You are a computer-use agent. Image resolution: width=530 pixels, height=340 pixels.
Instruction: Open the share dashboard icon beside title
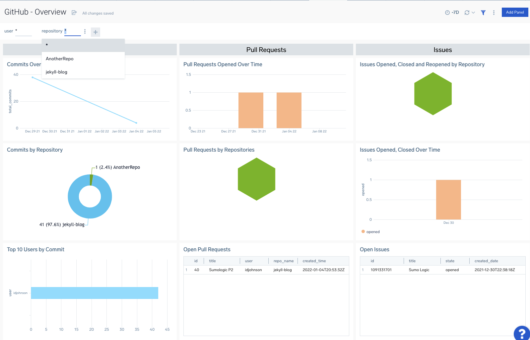(74, 13)
